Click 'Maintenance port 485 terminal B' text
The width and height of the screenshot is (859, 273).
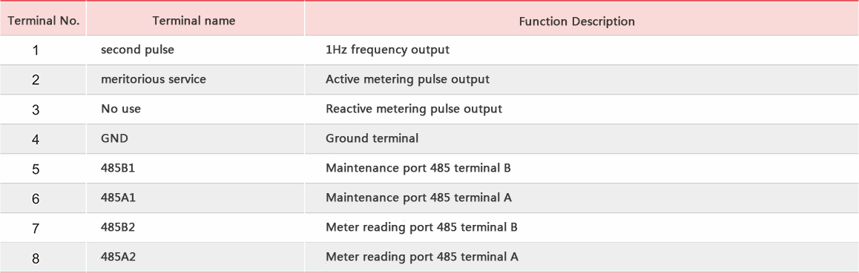tap(418, 168)
